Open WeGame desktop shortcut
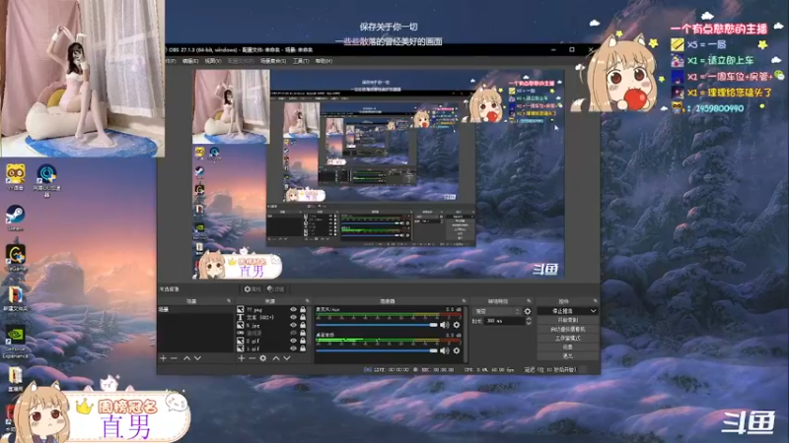 tap(15, 257)
